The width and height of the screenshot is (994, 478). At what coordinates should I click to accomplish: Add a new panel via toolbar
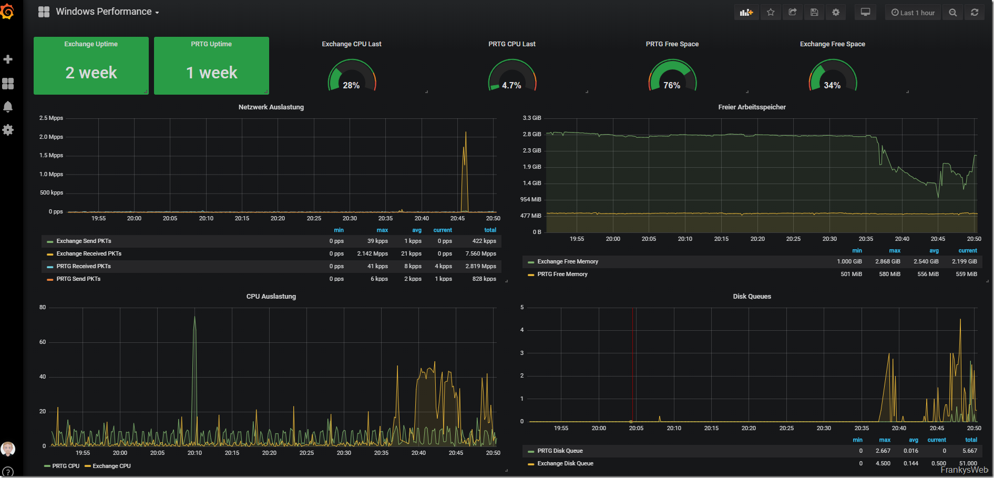click(x=746, y=13)
